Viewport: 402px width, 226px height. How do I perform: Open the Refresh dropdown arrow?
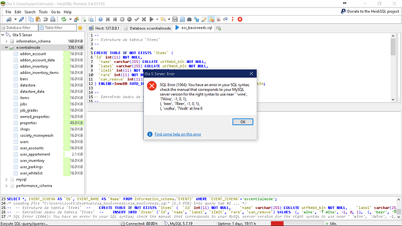70,19
